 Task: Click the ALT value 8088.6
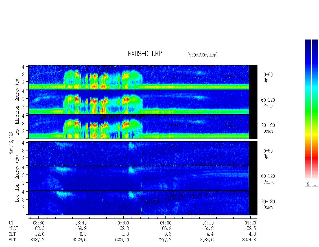207,240
